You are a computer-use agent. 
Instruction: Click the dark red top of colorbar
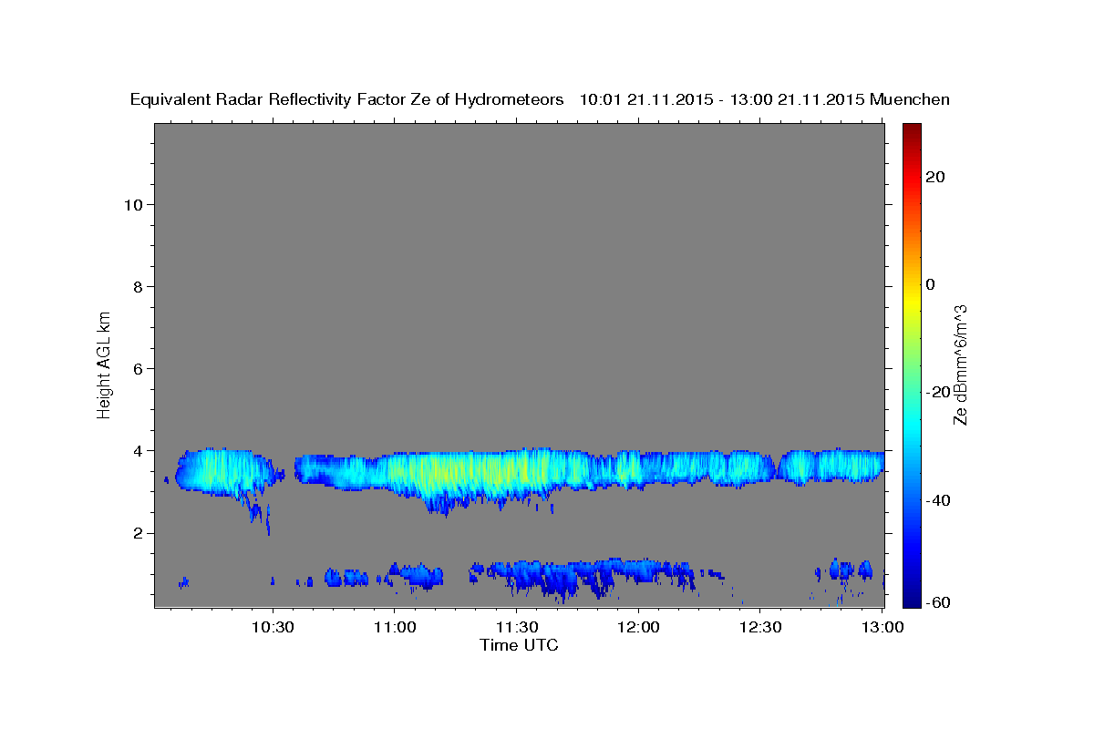[x=912, y=130]
